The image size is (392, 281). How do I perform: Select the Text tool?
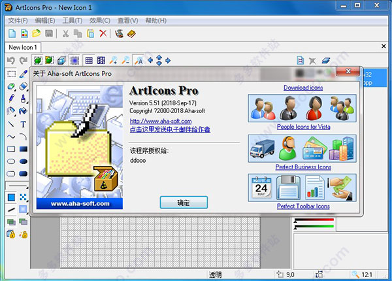[x=24, y=124]
